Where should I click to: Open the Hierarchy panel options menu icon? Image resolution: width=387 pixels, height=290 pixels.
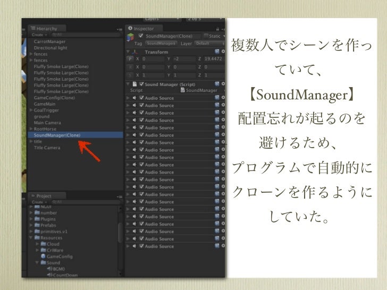click(119, 29)
